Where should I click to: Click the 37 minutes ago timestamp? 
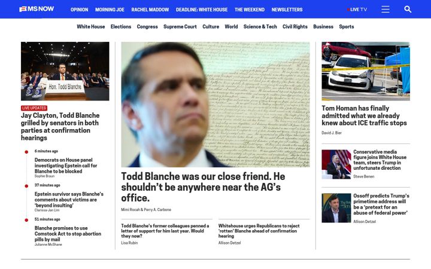[x=47, y=185]
